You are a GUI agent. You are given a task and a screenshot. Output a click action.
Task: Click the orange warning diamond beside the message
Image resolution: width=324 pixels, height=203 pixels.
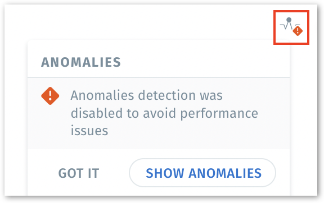[x=50, y=96]
